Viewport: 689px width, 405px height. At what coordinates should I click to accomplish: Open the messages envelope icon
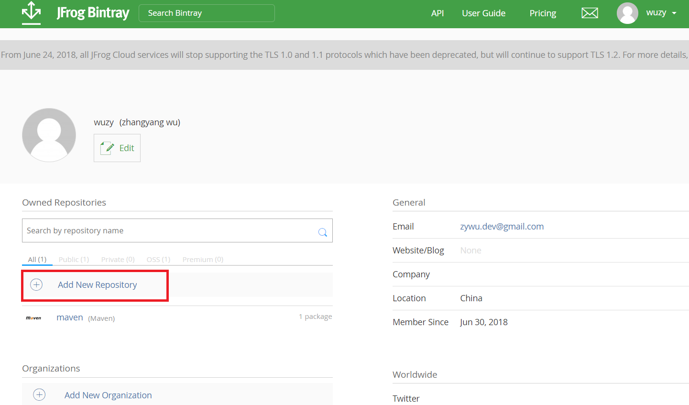click(590, 13)
